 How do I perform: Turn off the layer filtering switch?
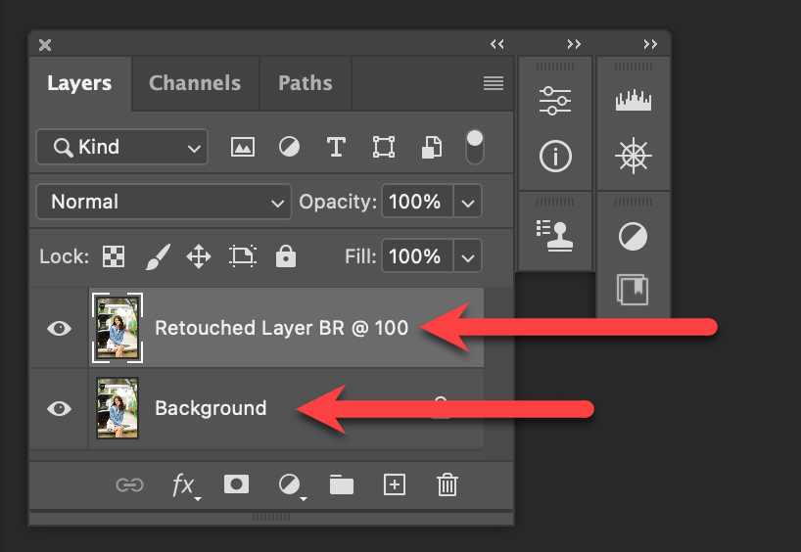tap(474, 147)
